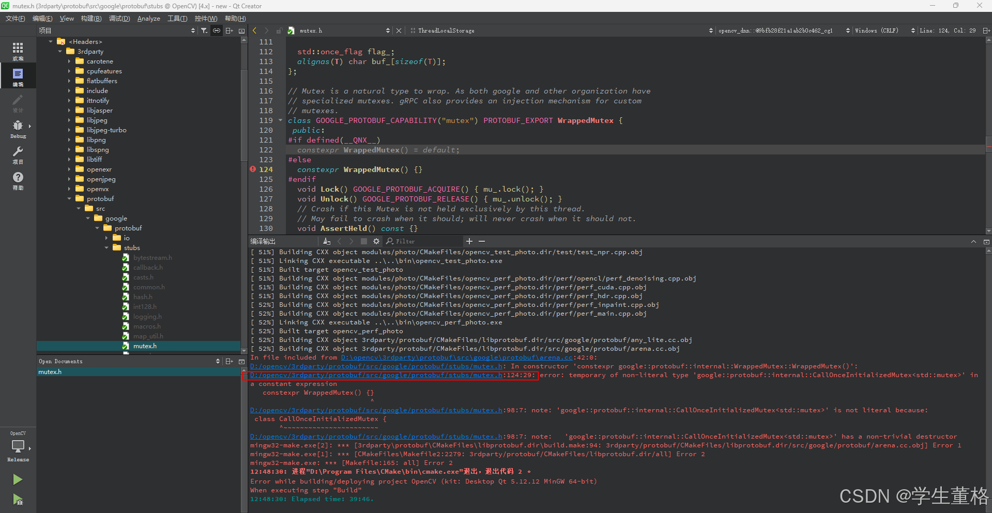Viewport: 992px width, 513px height.
Task: Fold class WrappedMutex at line 119
Action: [281, 120]
